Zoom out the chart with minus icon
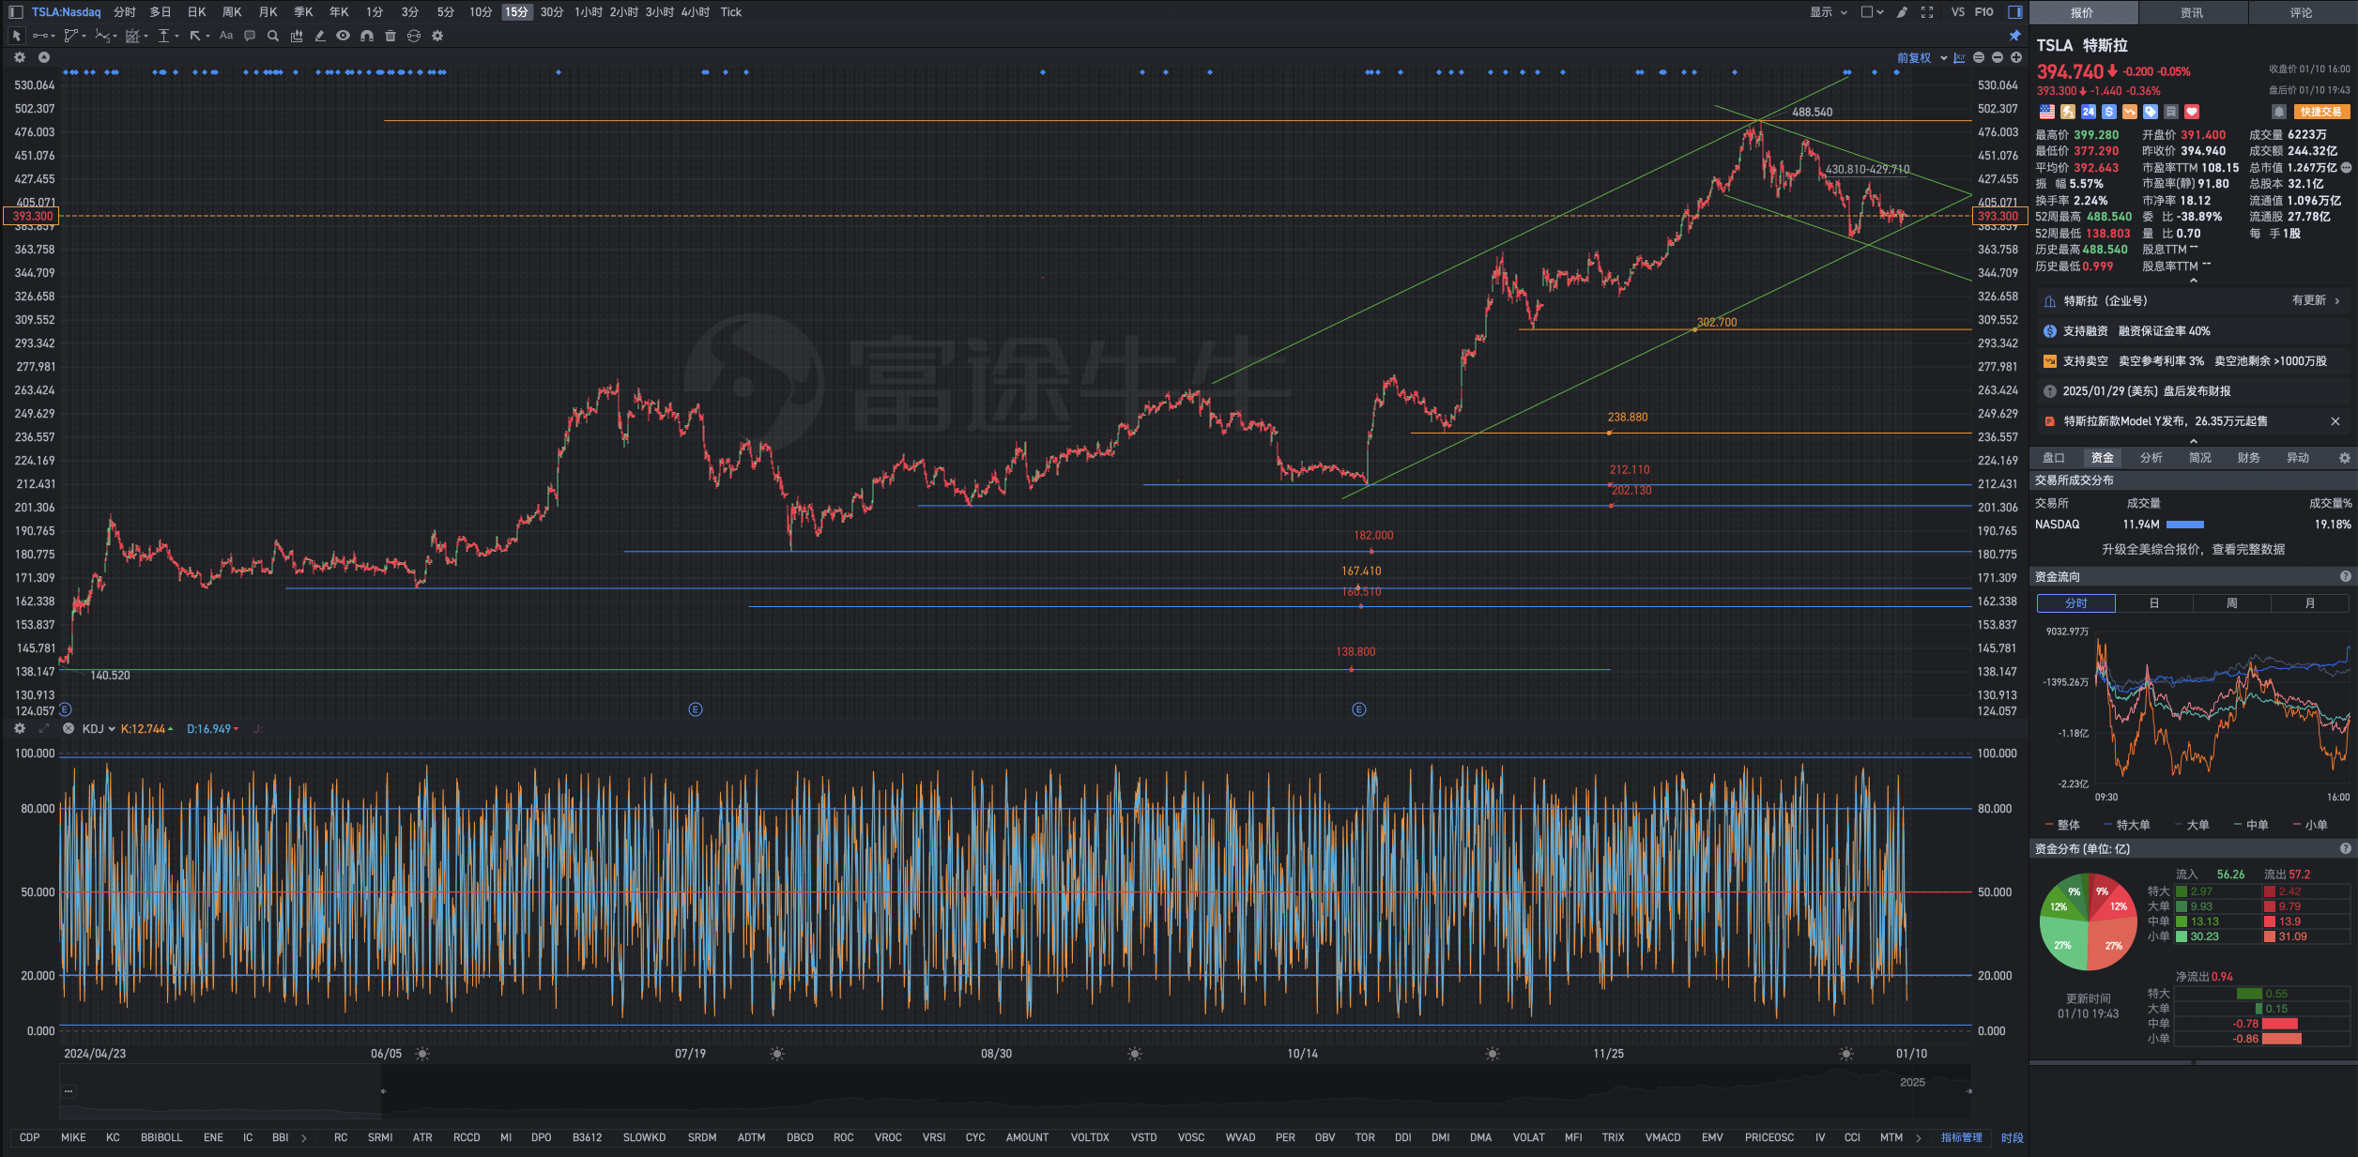The height and width of the screenshot is (1157, 2358). (1998, 58)
